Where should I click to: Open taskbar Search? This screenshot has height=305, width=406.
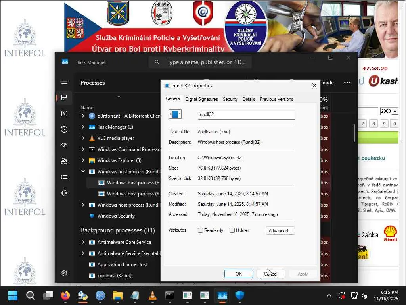pos(30,295)
